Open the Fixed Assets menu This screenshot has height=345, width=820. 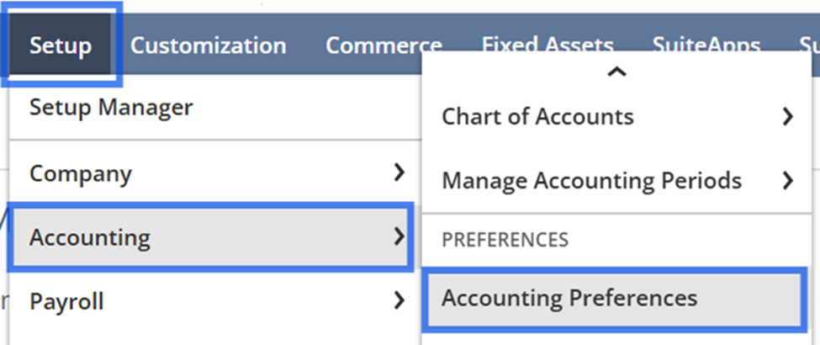(x=547, y=45)
